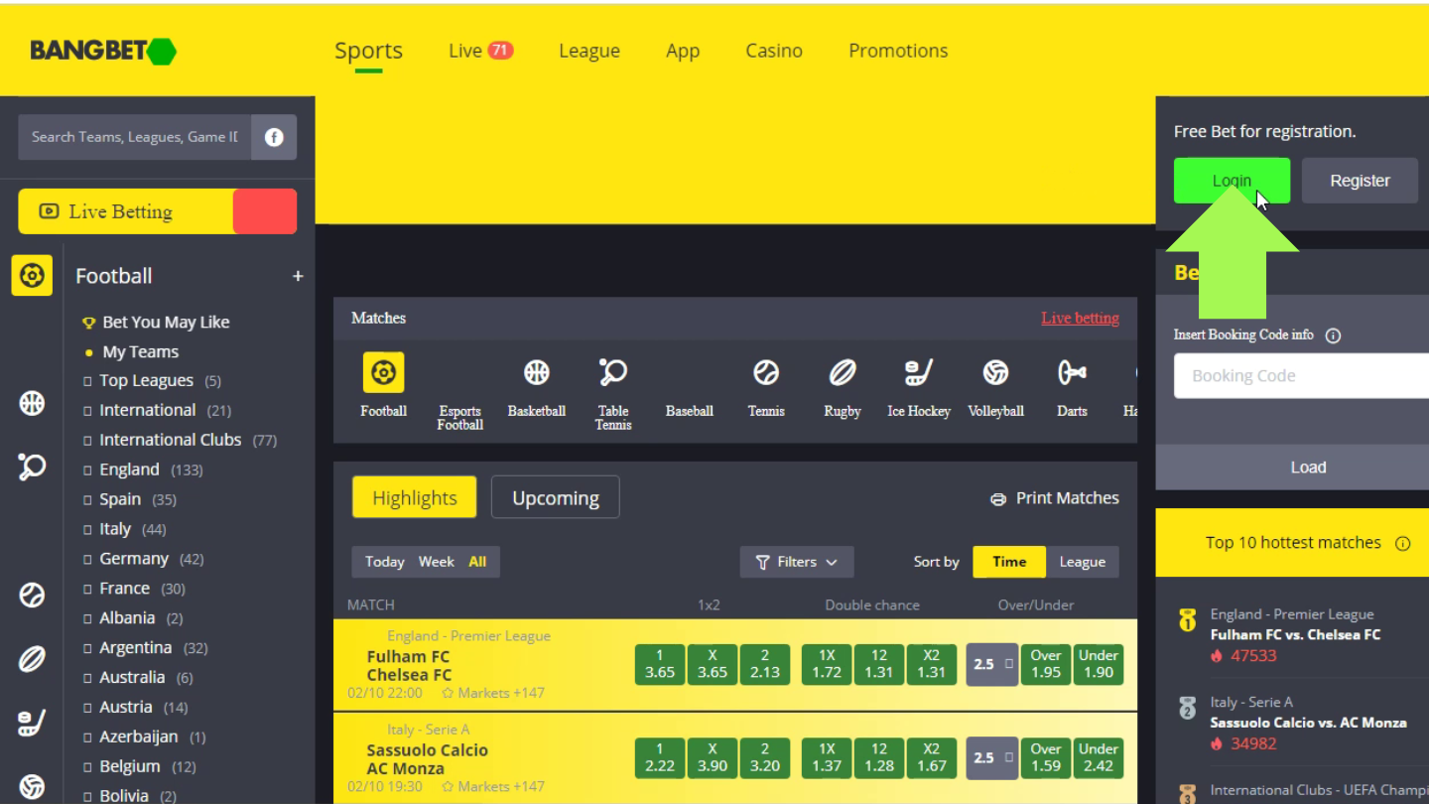Viewport: 1429px width, 804px height.
Task: Choose the Table Tennis sport icon
Action: click(612, 373)
